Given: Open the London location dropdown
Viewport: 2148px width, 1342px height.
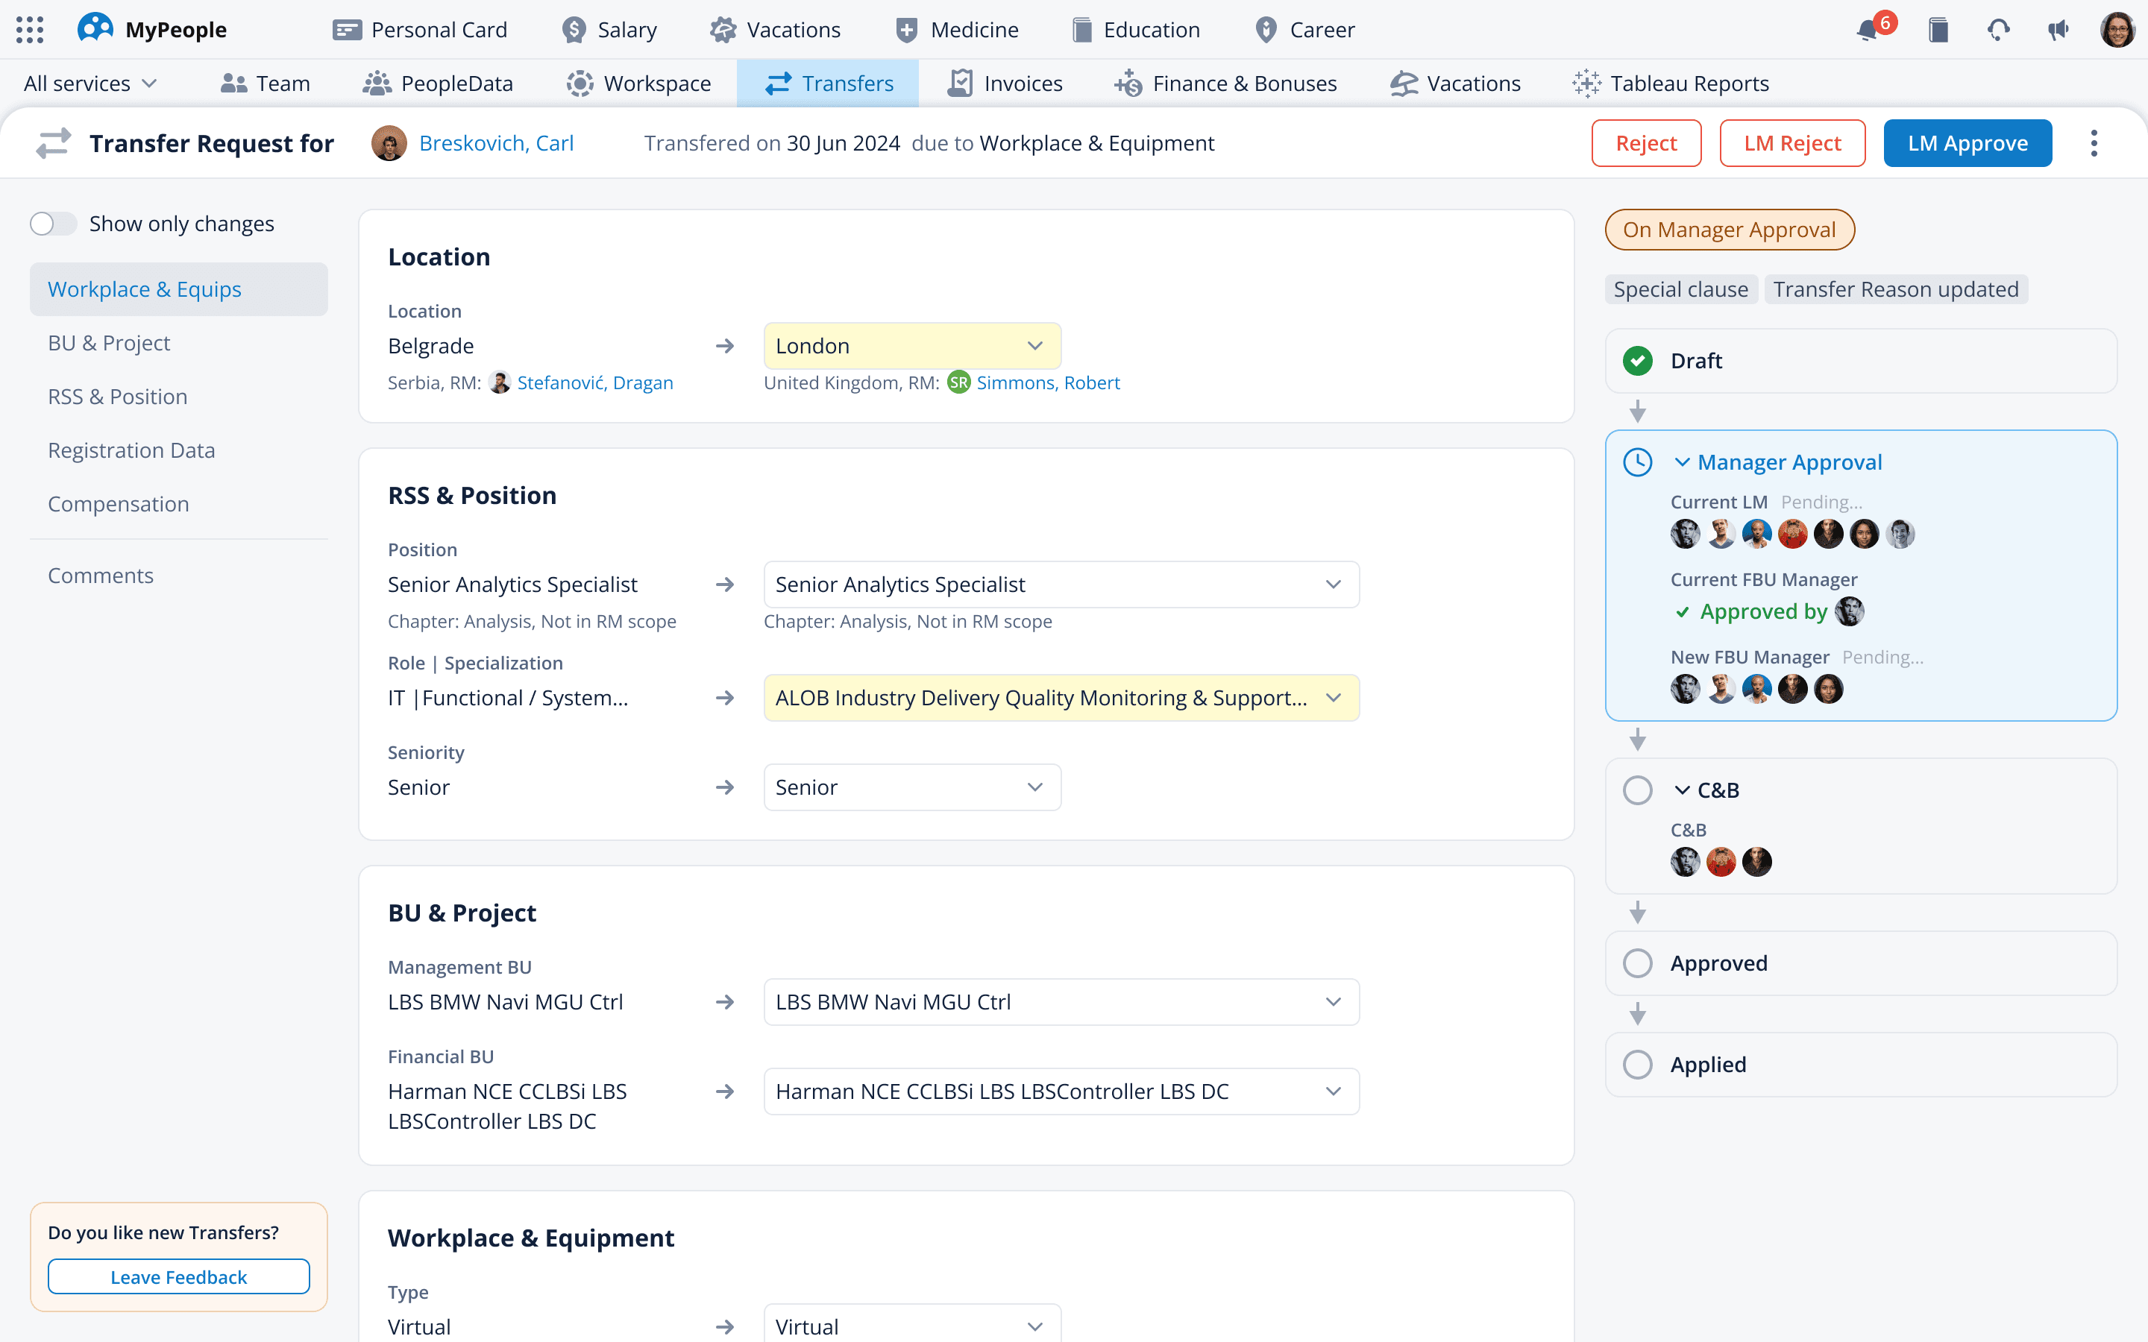Looking at the screenshot, I should (x=911, y=346).
